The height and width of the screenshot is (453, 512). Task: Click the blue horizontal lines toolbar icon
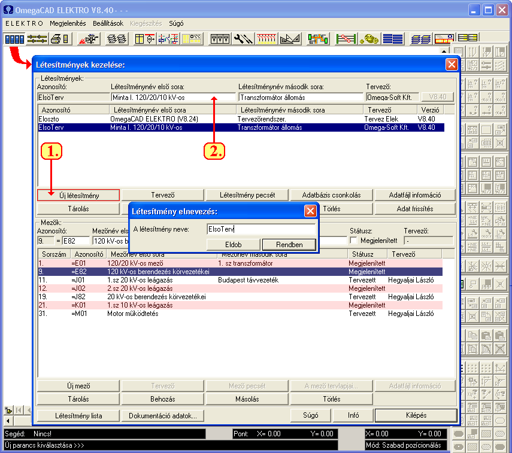point(392,39)
